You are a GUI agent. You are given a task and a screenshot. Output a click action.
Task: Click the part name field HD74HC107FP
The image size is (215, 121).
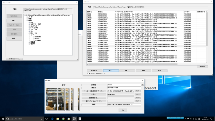tap(124, 87)
